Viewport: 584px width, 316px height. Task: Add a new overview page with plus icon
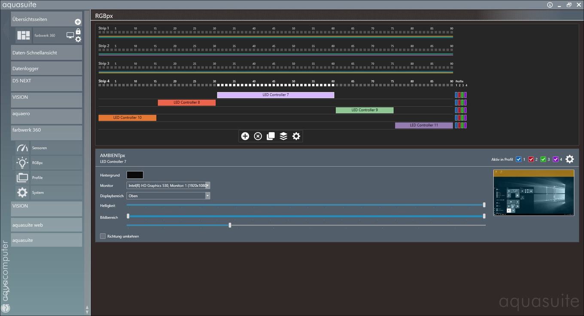(x=78, y=22)
